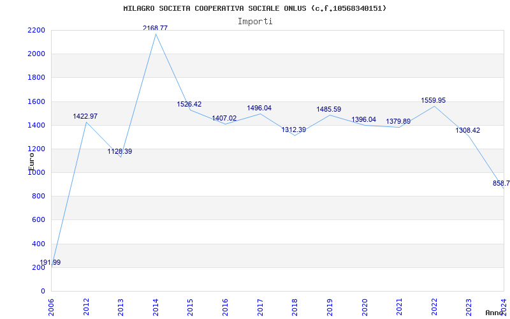Click year 2022 on the x-axis

(x=434, y=305)
